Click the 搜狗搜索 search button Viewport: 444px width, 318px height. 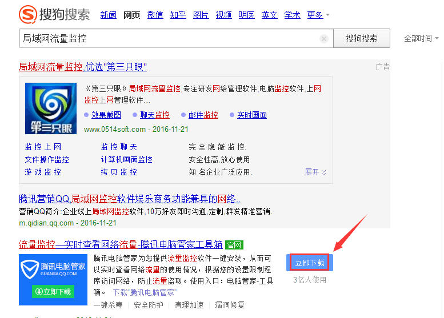362,38
